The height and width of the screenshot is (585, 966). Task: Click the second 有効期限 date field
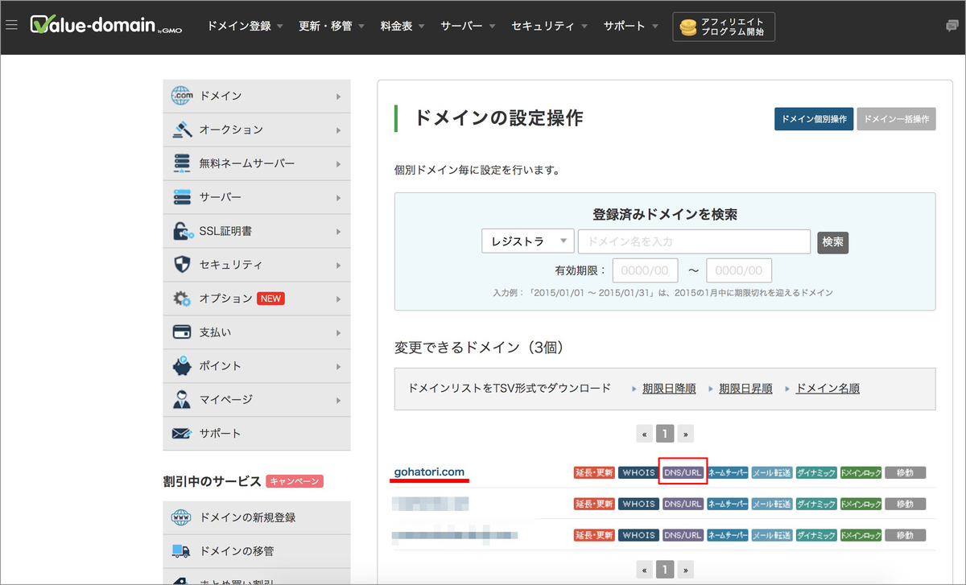click(739, 270)
